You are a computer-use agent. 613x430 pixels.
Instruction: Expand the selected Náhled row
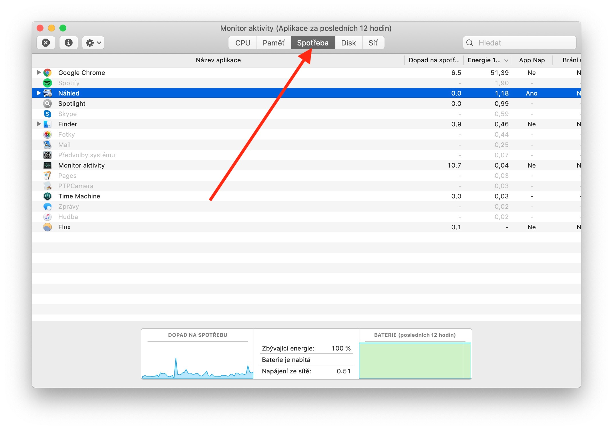39,93
